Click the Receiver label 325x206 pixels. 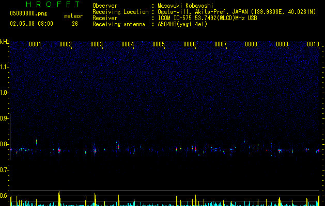click(105, 18)
